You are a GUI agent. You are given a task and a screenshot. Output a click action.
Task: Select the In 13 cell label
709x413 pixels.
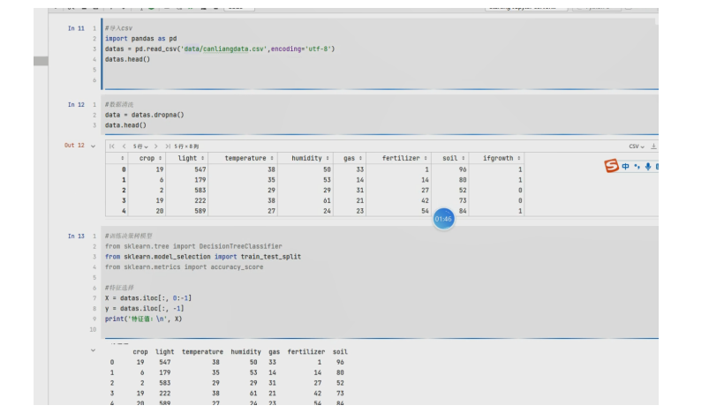tap(76, 237)
